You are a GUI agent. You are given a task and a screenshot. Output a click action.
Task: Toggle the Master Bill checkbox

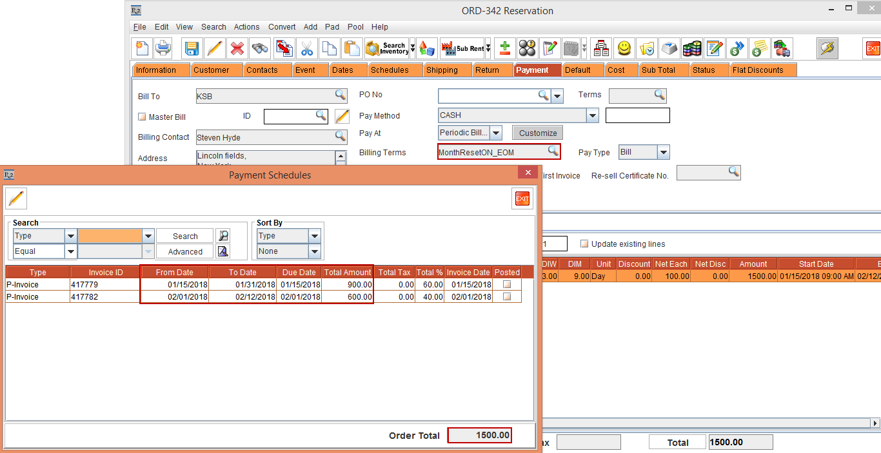pyautogui.click(x=143, y=117)
